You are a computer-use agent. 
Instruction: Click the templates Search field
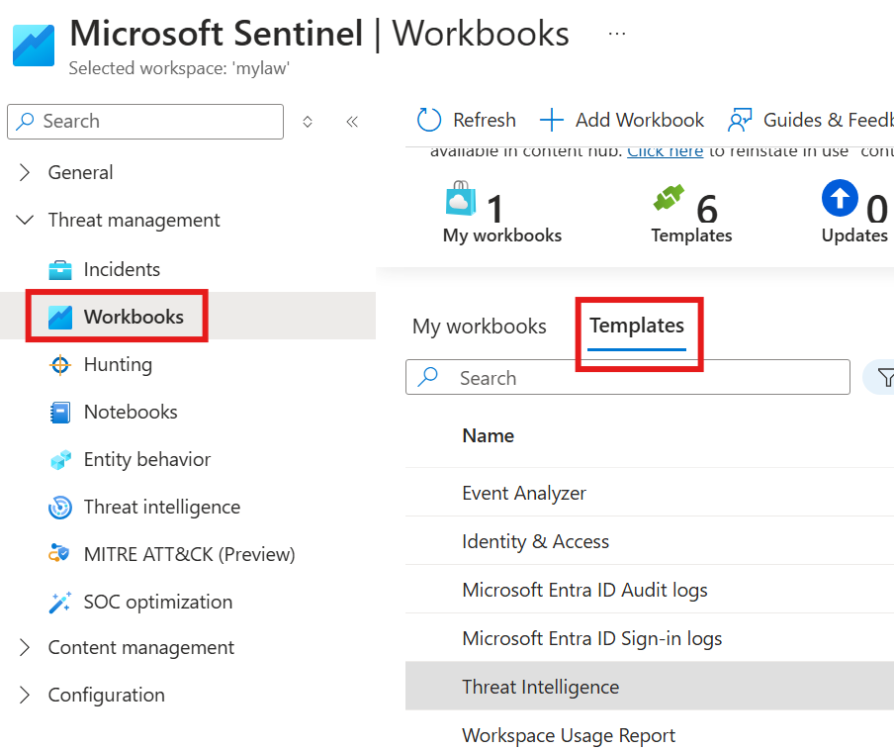[628, 377]
